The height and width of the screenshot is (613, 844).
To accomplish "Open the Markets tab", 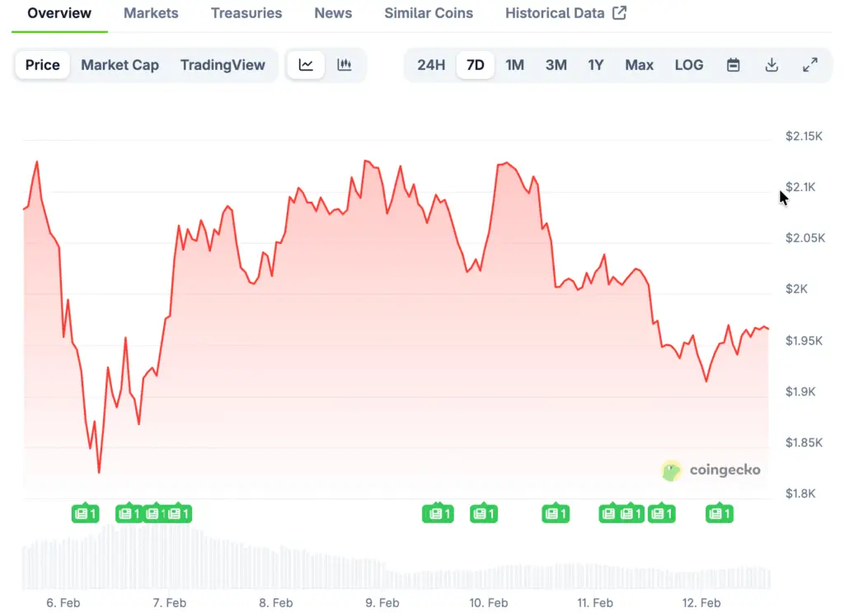I will point(151,13).
